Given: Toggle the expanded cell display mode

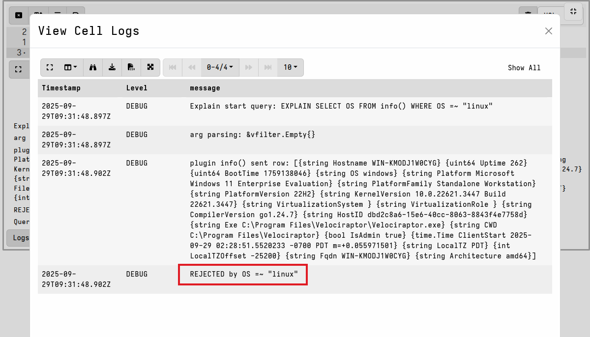Looking at the screenshot, I should tap(150, 67).
